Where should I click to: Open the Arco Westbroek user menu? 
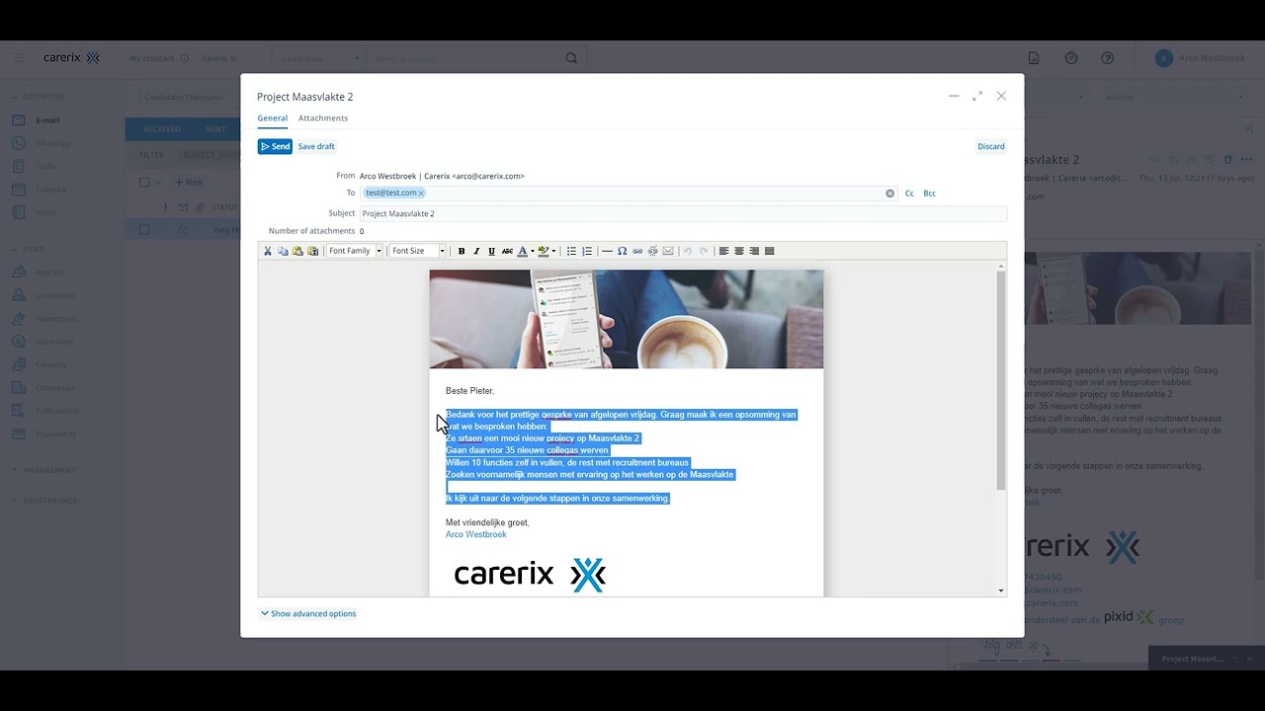(1201, 58)
